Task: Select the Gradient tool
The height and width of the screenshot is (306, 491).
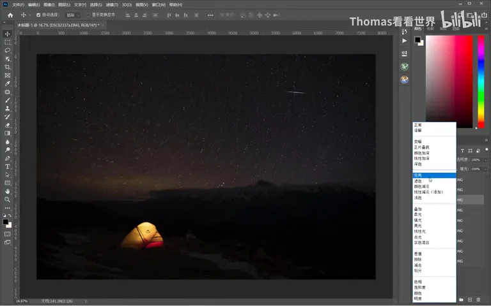Action: (8, 133)
